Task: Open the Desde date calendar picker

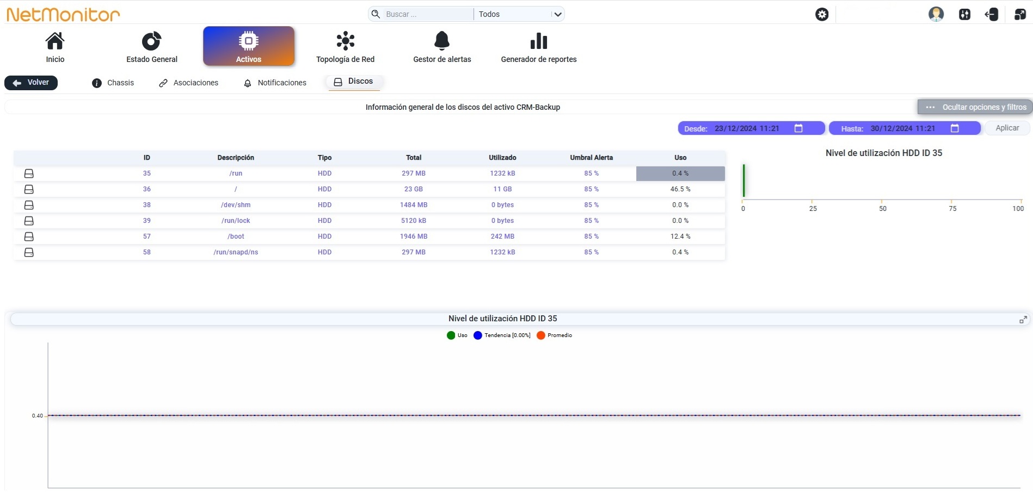Action: pyautogui.click(x=798, y=128)
